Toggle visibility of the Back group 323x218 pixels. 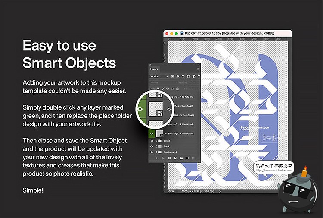click(x=151, y=146)
